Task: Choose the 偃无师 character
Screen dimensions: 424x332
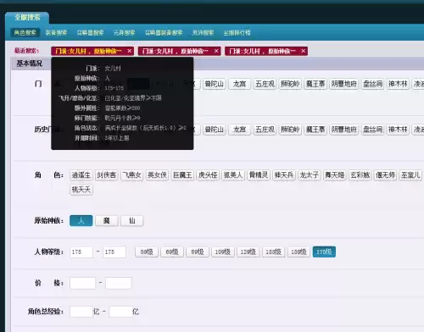Action: coord(385,175)
